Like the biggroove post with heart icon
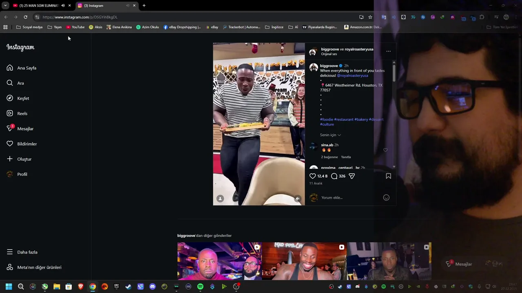This screenshot has height=293, width=522. [x=313, y=176]
